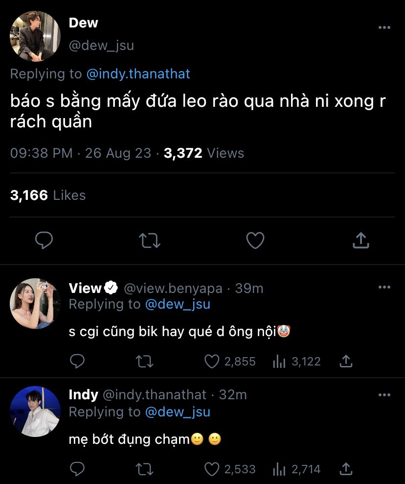This screenshot has width=405, height=484.
Task: Open @indy.thanathat mention in main tweet
Action: (138, 74)
